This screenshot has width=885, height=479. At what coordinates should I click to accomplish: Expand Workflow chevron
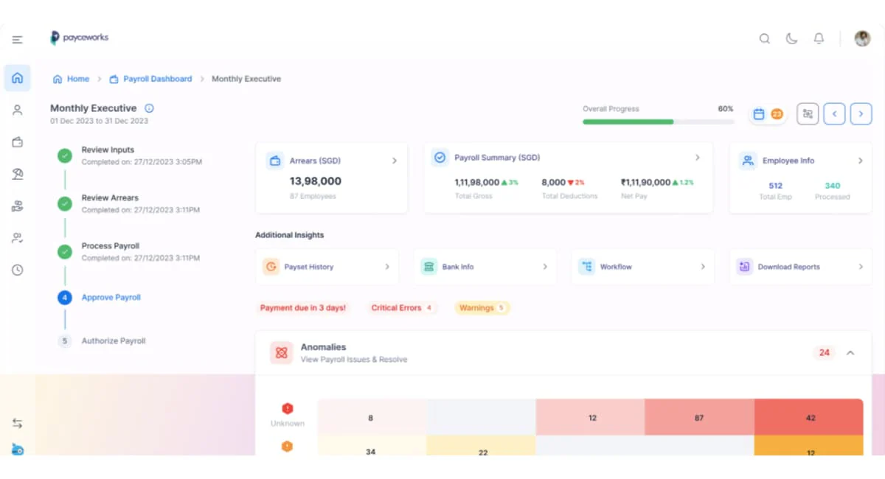pos(703,267)
